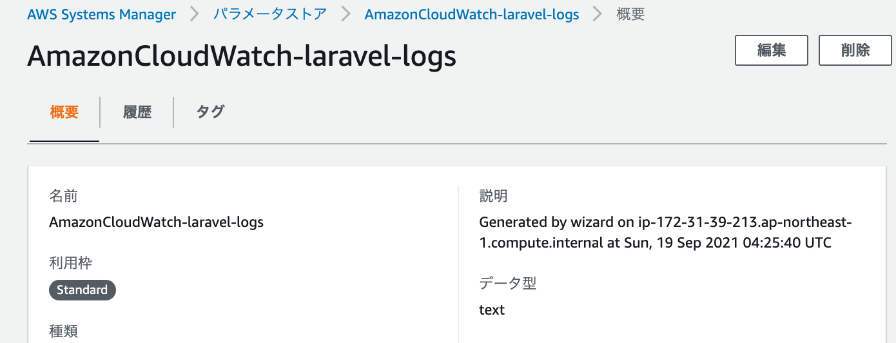
Task: Click the 利用枠 field label
Action: [71, 263]
